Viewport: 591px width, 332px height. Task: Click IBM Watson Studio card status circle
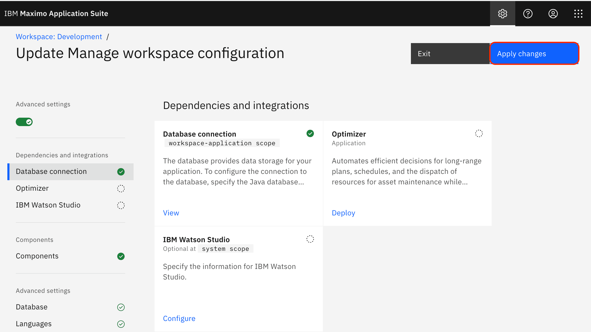310,239
